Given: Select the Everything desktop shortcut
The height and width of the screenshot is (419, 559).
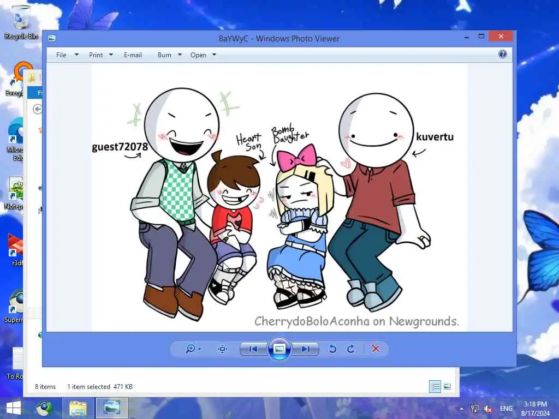Looking at the screenshot, I should click(x=15, y=79).
